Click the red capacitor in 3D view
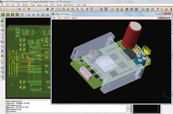This screenshot has width=173, height=114. [x=132, y=35]
